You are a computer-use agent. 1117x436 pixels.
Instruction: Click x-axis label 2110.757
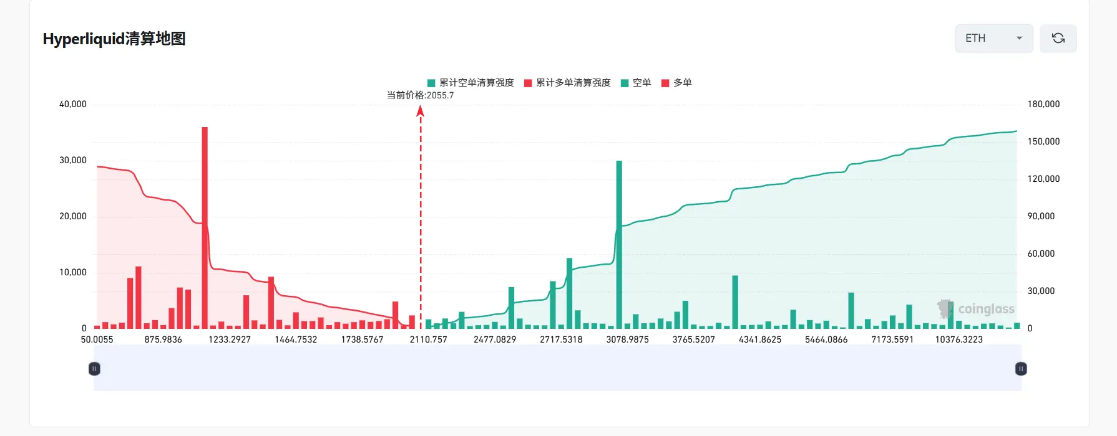coord(428,339)
